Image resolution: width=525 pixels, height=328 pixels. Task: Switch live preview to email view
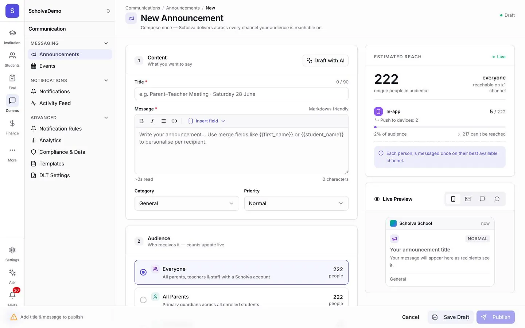pyautogui.click(x=468, y=199)
